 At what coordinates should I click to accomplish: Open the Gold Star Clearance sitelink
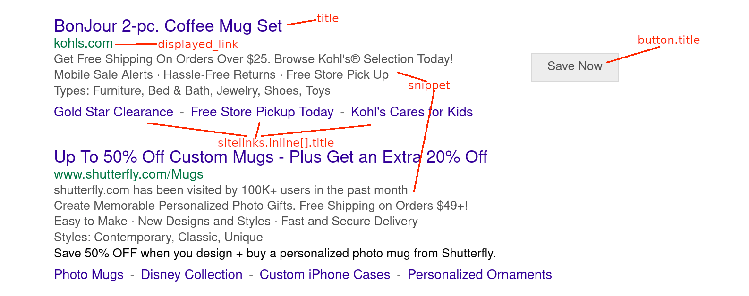[x=113, y=112]
